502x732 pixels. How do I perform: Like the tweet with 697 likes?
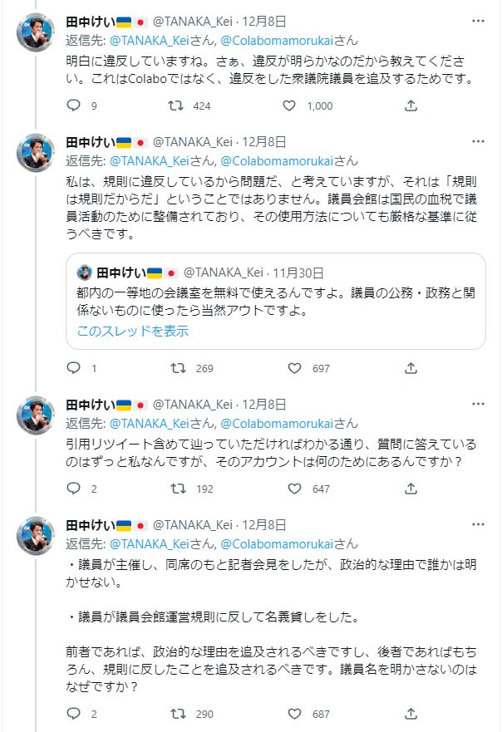294,368
